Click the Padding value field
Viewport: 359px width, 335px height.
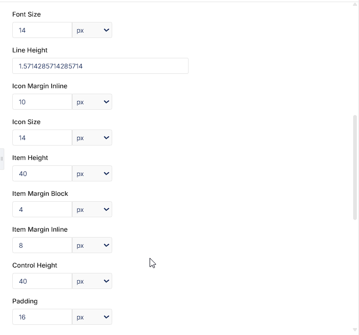coord(42,317)
